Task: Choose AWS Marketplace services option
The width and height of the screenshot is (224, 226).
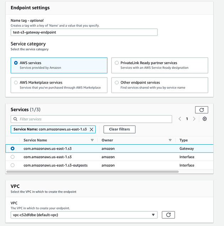Action: tap(16, 82)
